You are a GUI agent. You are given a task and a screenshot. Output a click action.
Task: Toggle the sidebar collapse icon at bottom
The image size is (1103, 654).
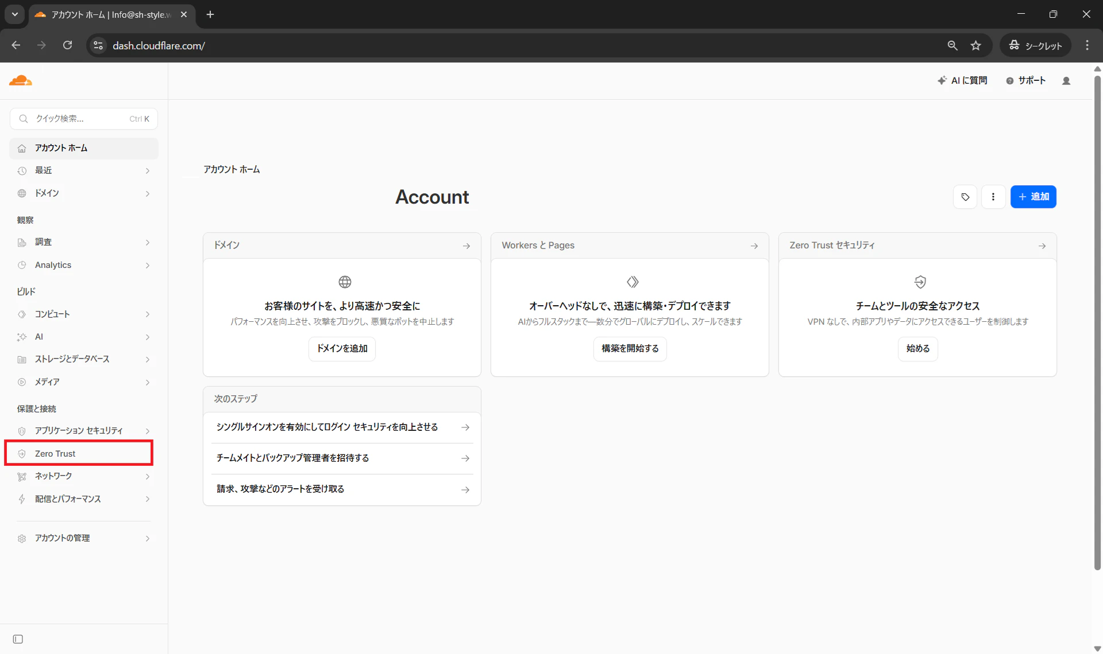[x=18, y=639]
